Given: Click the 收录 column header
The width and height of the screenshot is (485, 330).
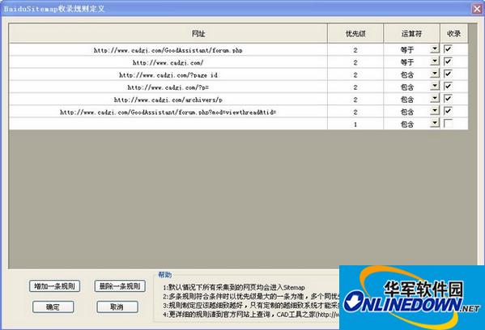Looking at the screenshot, I should [453, 33].
